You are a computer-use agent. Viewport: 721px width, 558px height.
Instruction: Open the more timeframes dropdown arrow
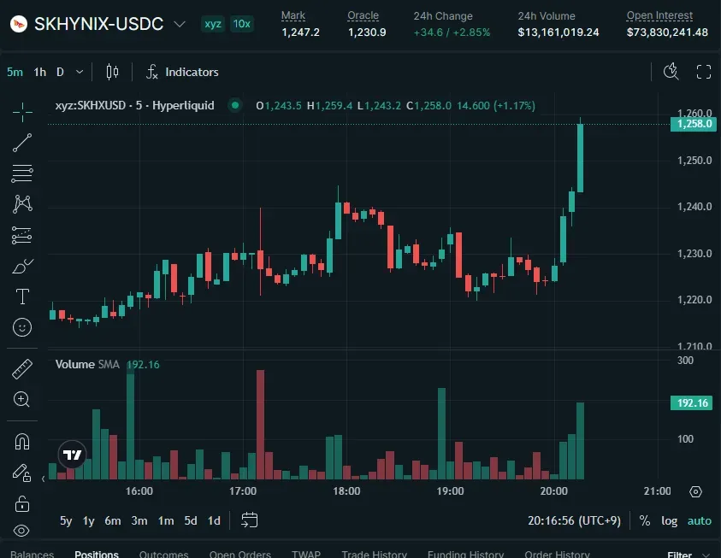[x=80, y=72]
